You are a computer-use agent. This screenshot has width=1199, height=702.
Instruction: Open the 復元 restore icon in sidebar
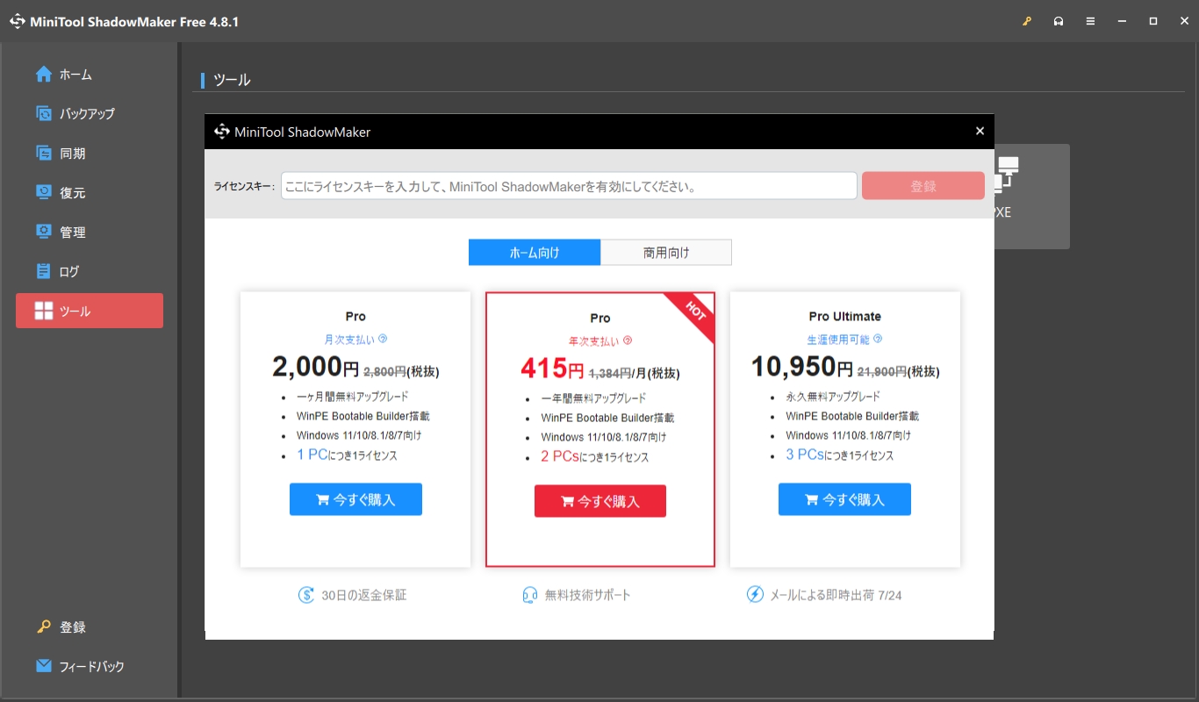tap(44, 192)
